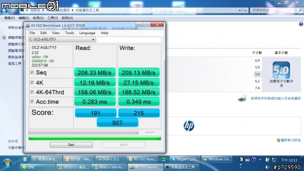Open the view and print performance details link
The height and width of the screenshot is (171, 304).
click(x=275, y=98)
